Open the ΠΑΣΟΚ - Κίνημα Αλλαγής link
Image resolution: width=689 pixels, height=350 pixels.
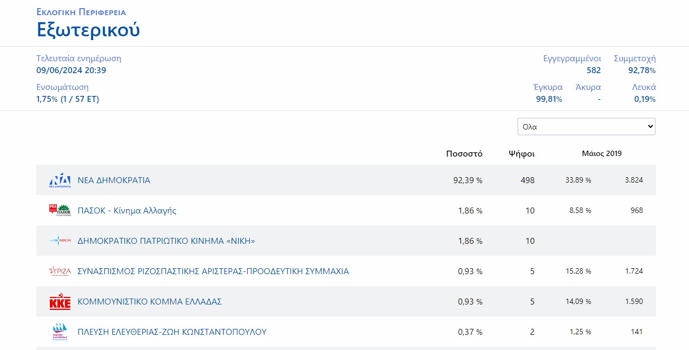coord(127,211)
